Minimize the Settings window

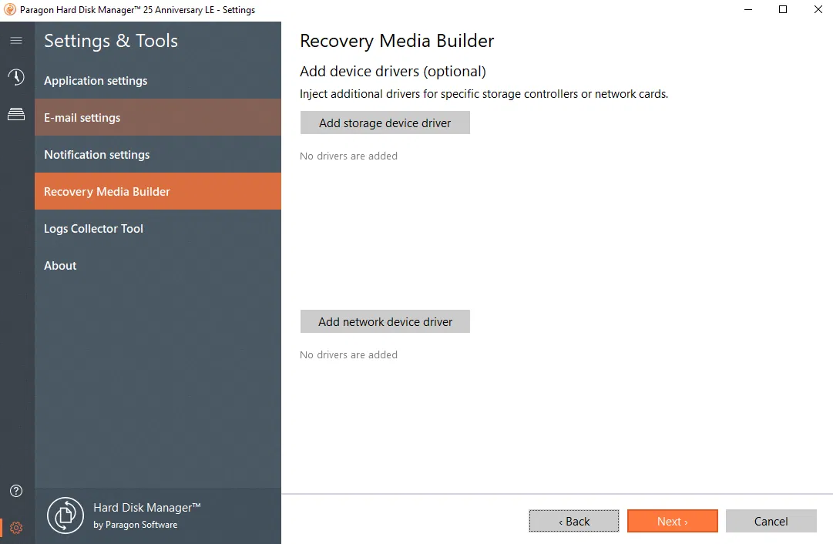748,9
